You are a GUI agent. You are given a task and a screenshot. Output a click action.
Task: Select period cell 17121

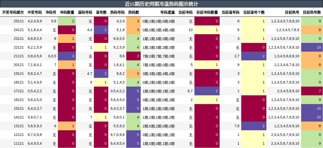[19, 91]
